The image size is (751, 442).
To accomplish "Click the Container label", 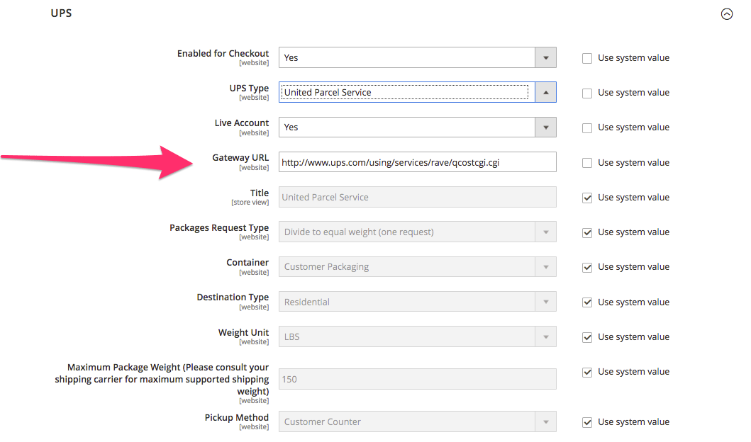I will click(x=247, y=263).
